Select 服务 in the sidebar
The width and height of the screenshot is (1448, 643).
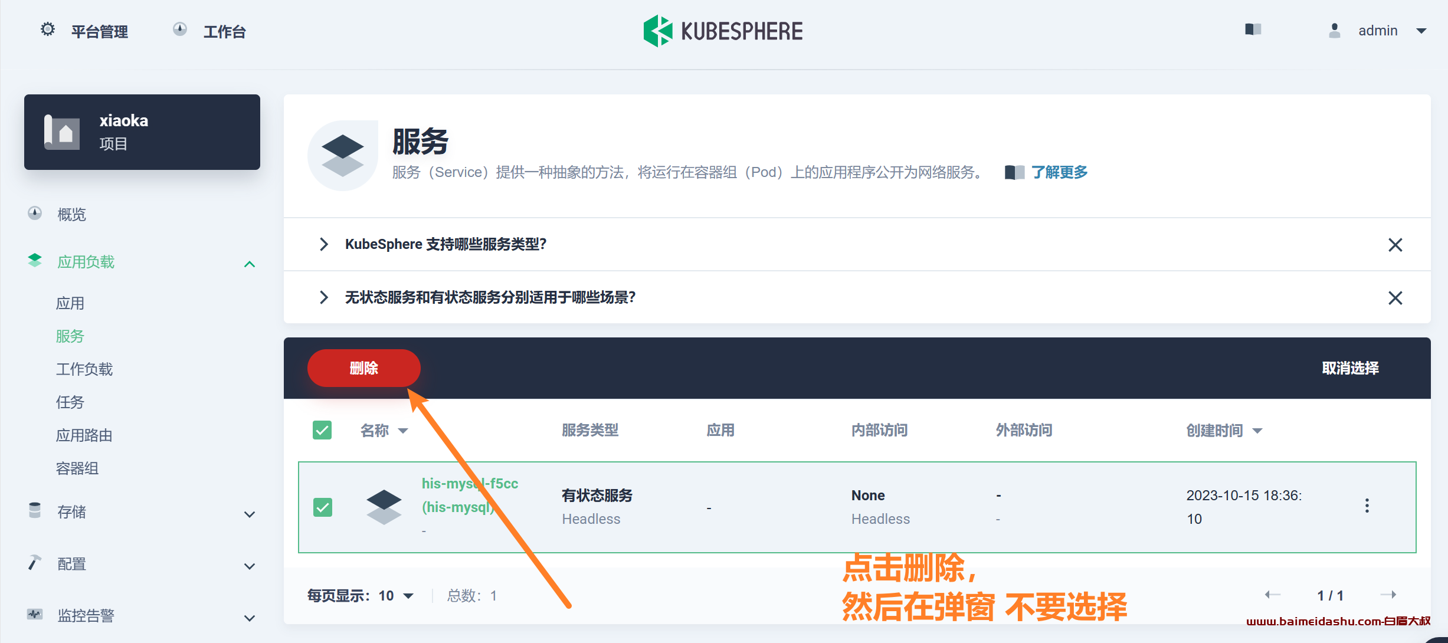(x=70, y=336)
